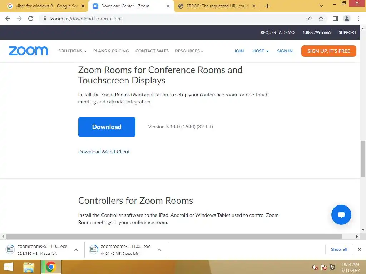Open the Chrome profile avatar

347,19
